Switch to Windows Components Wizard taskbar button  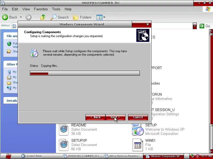pyautogui.click(x=163, y=156)
